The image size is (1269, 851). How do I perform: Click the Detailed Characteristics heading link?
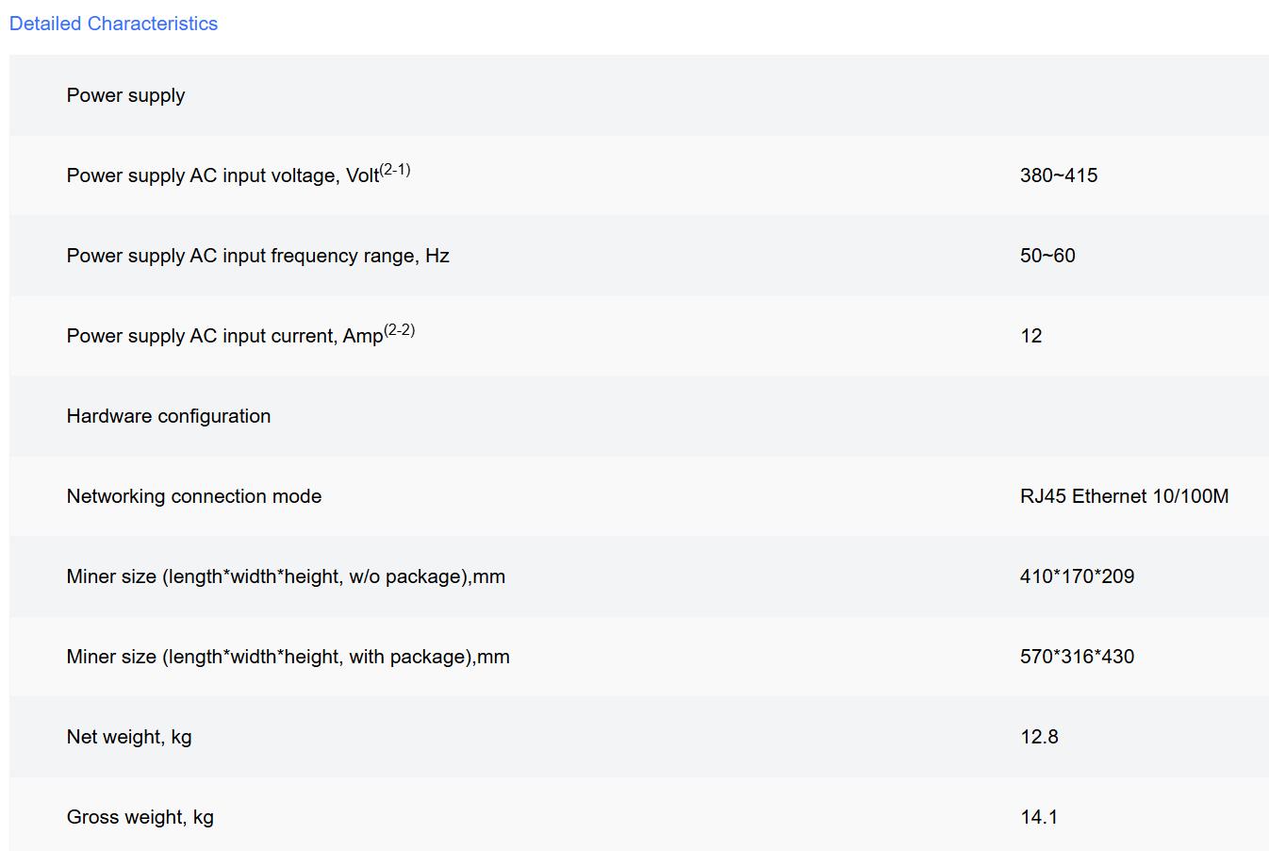point(113,24)
